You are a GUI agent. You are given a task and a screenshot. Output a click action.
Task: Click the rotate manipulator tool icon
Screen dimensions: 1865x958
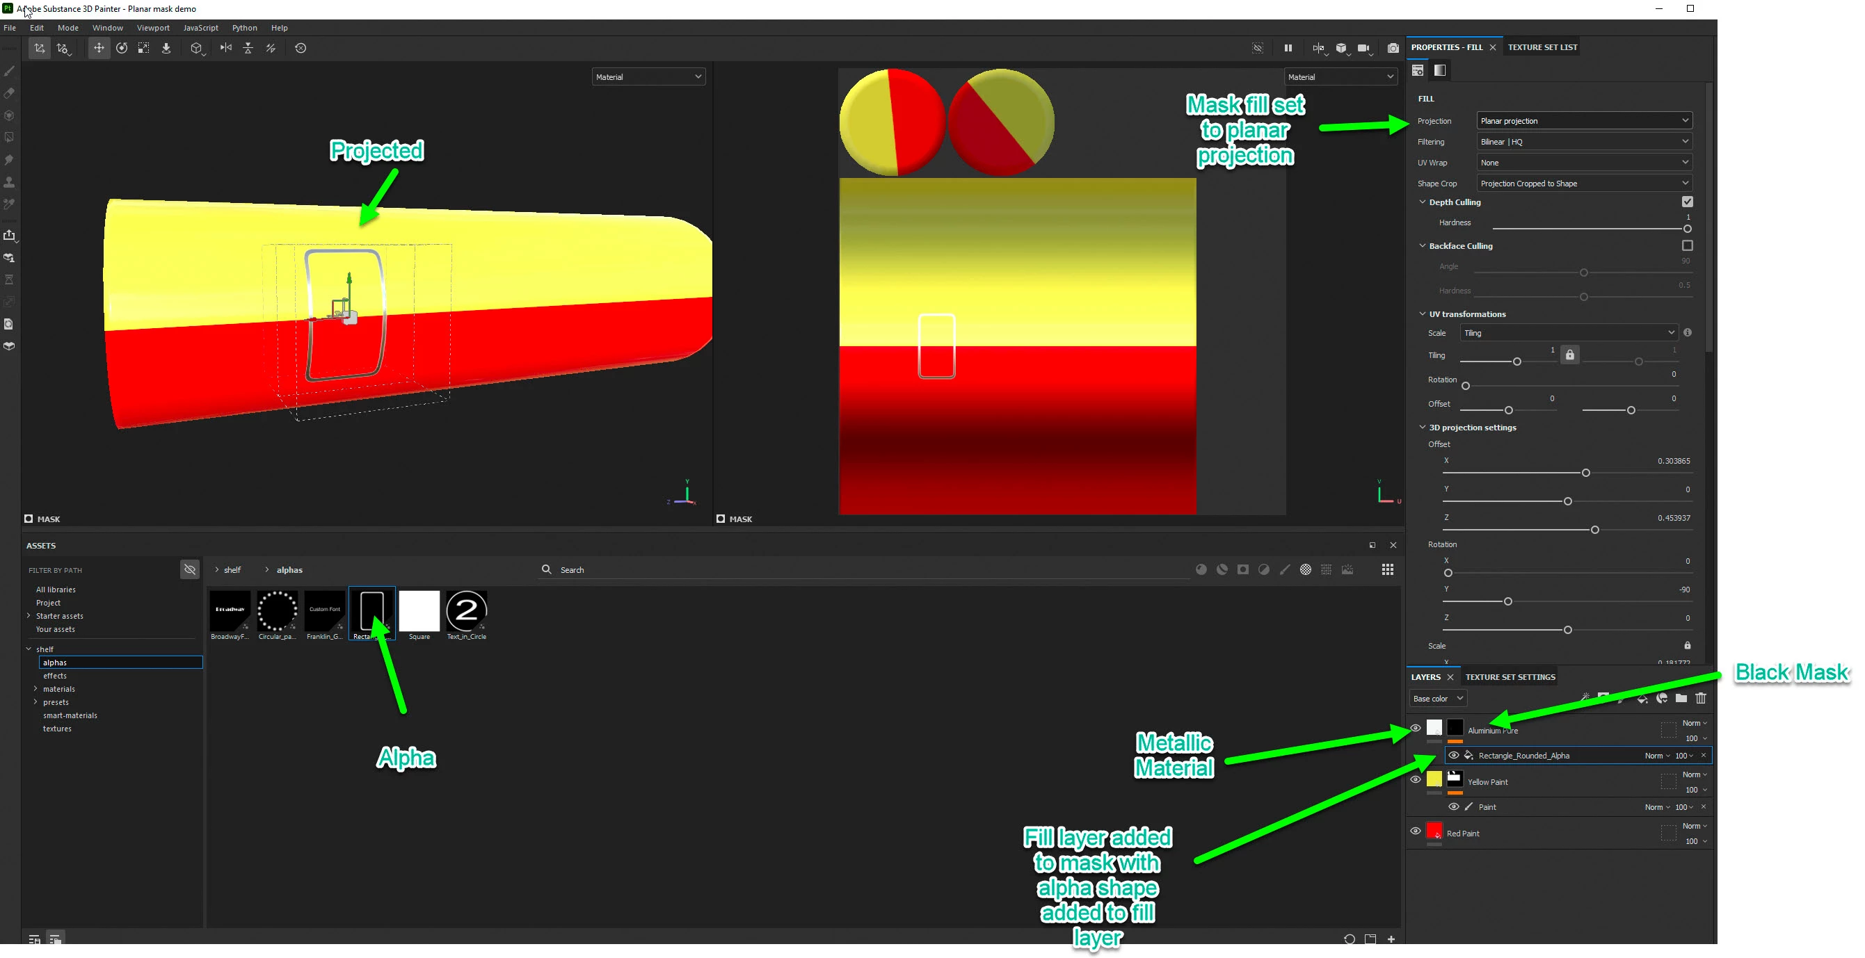coord(122,48)
